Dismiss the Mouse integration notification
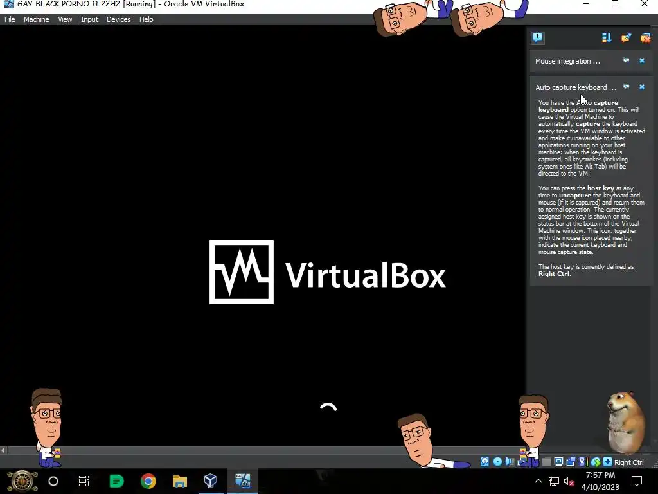Screen dimensions: 658x494 [642, 60]
